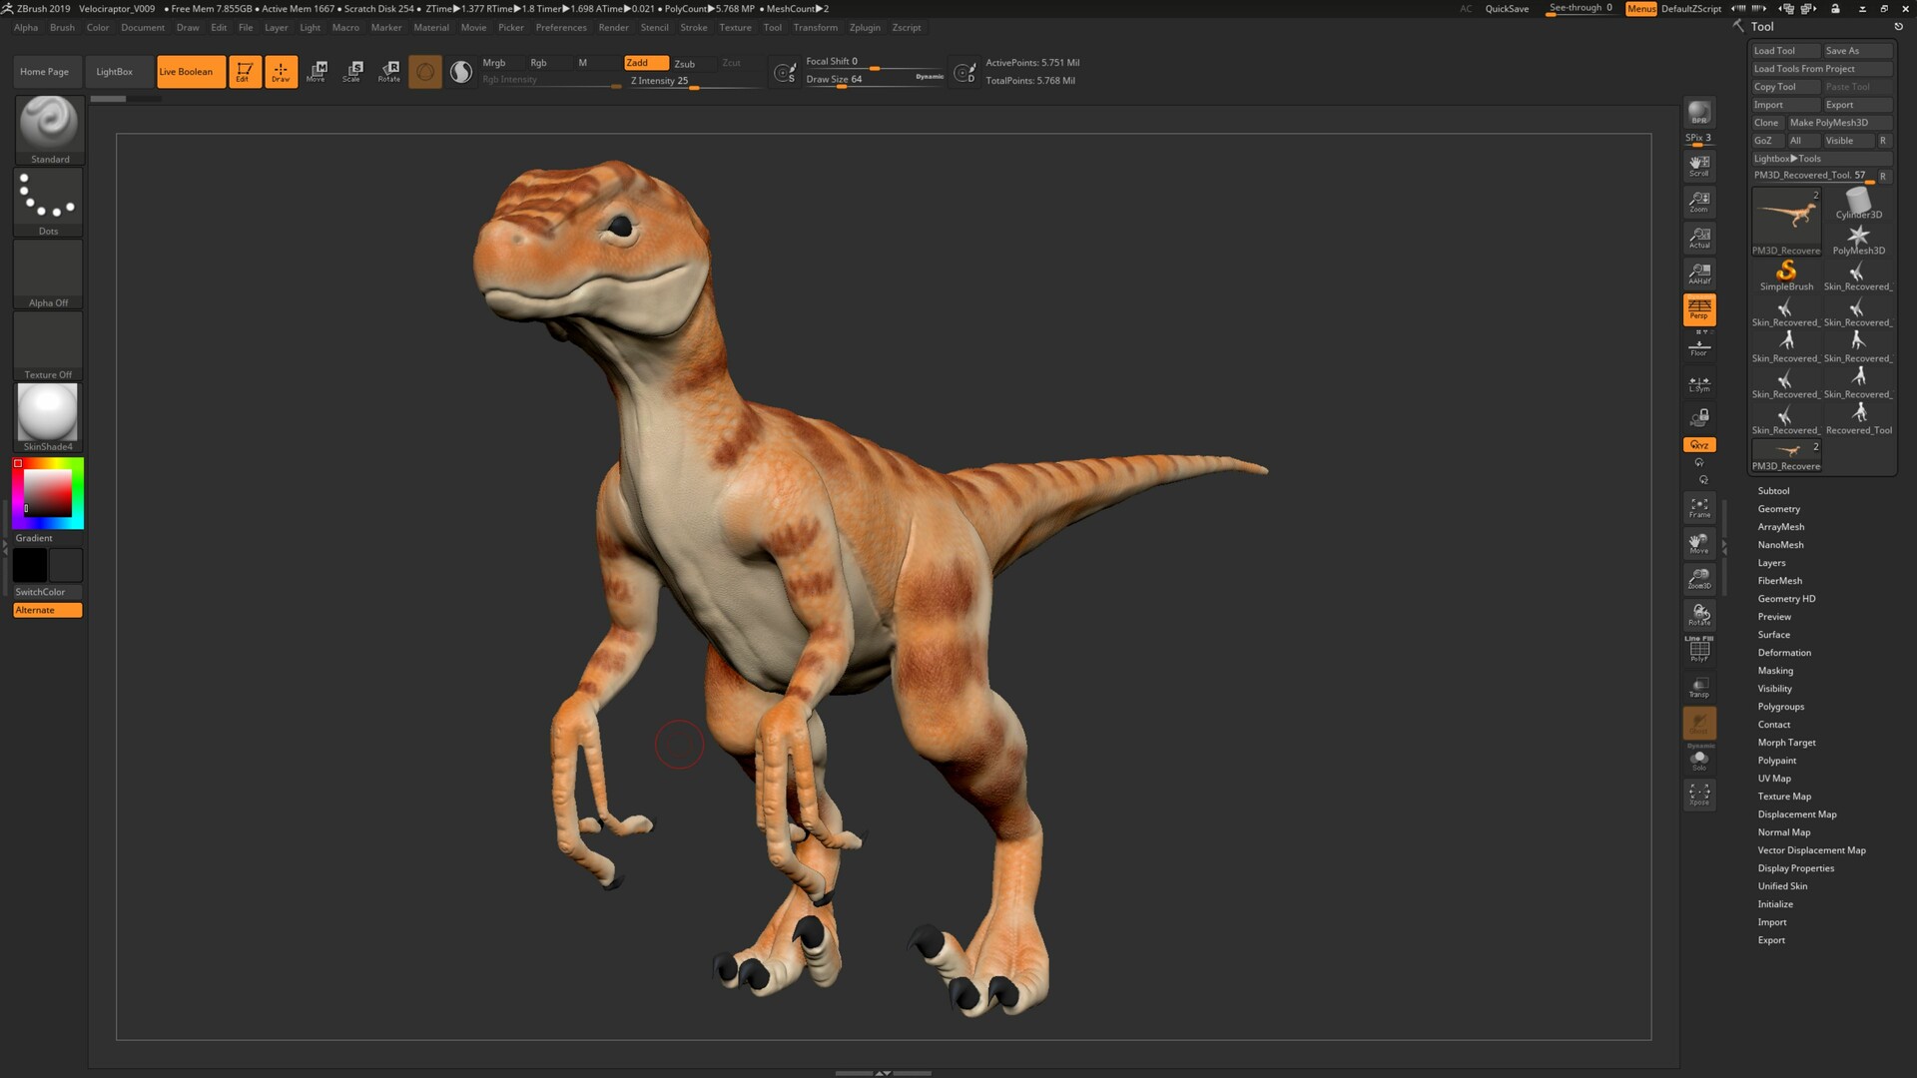The height and width of the screenshot is (1078, 1917).
Task: Activate the Move tool in the top toolbar
Action: (318, 71)
